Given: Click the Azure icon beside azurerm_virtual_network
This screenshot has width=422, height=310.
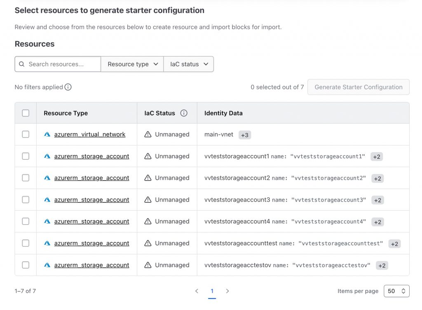Looking at the screenshot, I should (x=47, y=134).
